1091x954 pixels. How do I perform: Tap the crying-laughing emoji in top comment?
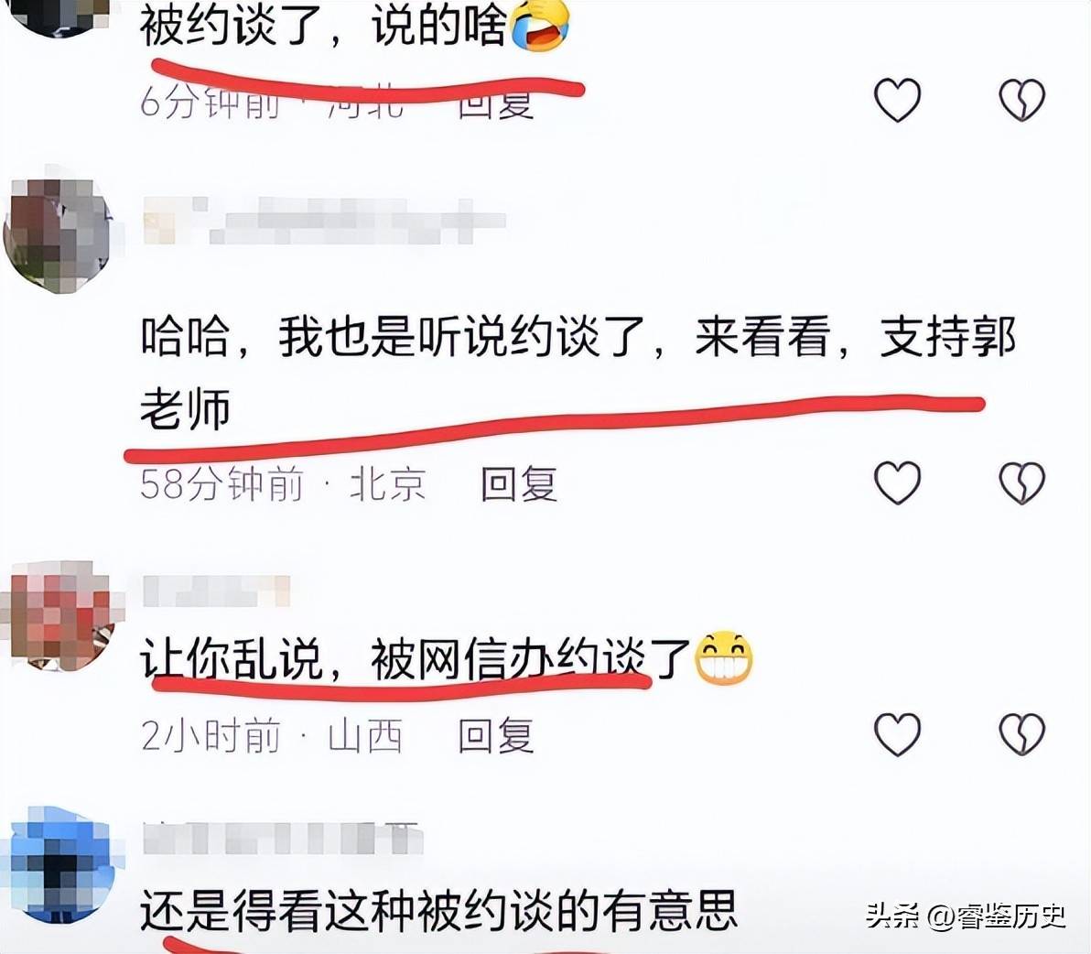540,25
